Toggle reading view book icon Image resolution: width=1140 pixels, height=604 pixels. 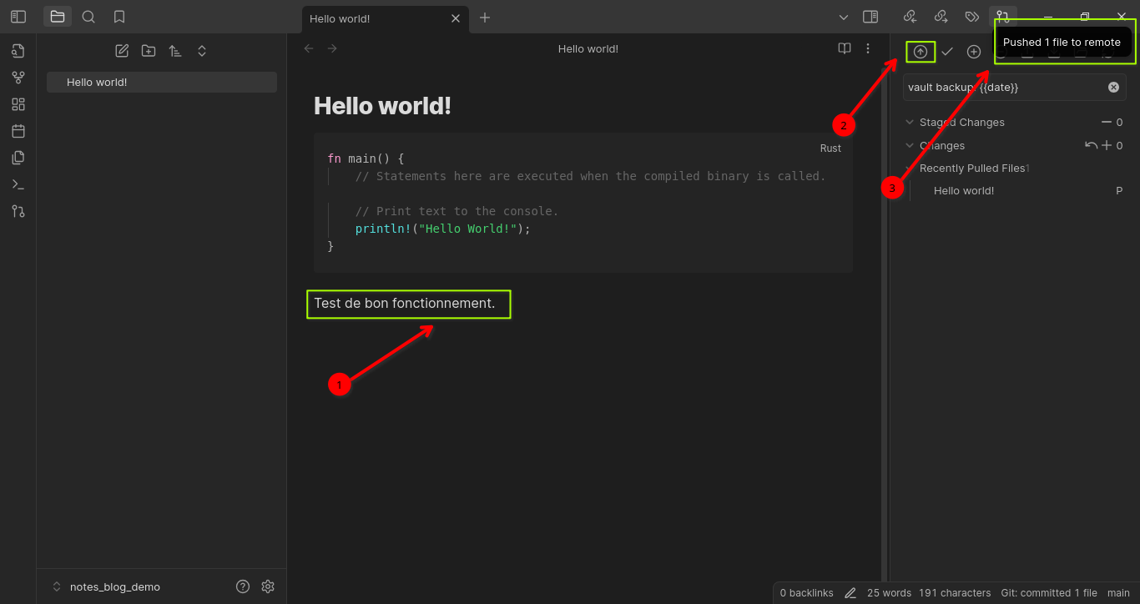click(845, 48)
